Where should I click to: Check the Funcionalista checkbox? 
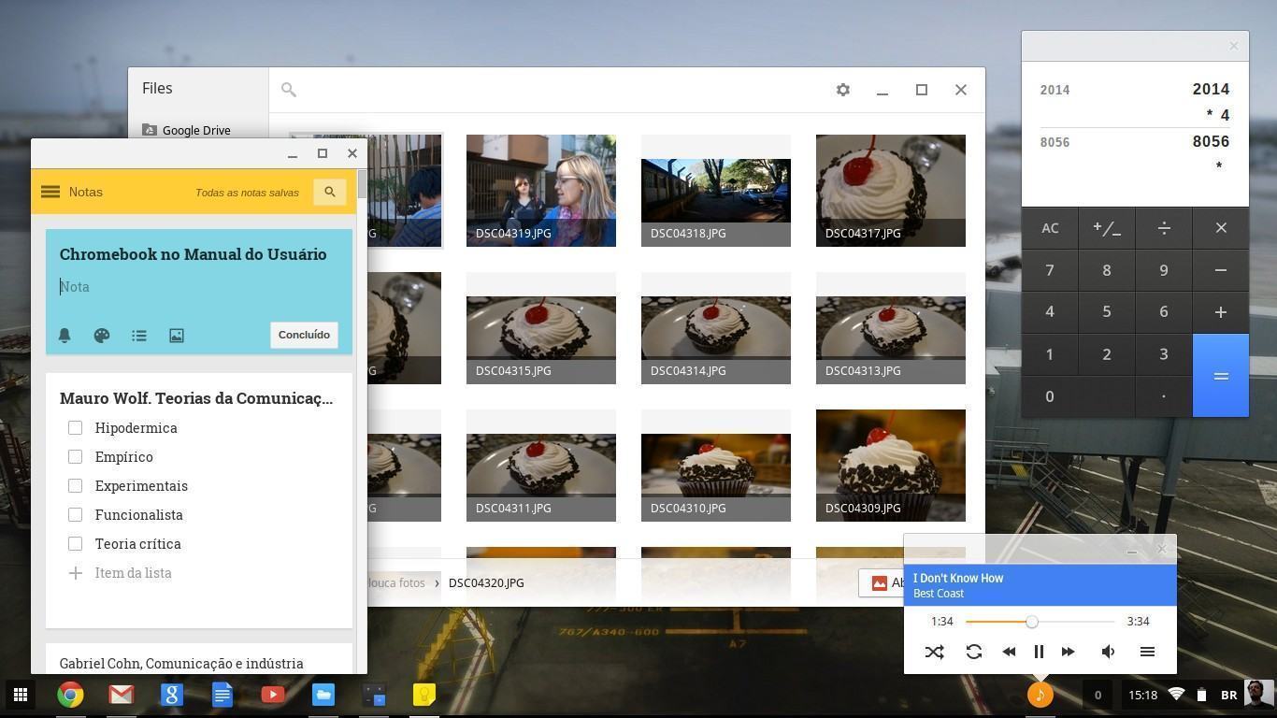point(76,514)
